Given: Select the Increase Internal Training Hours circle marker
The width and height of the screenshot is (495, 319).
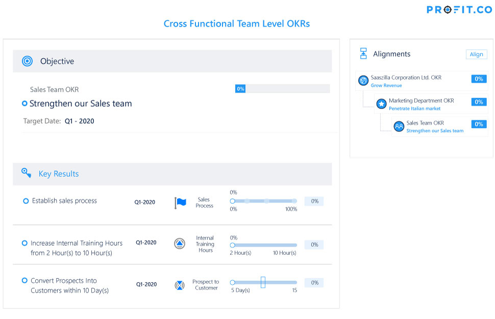Looking at the screenshot, I should click(x=24, y=243).
